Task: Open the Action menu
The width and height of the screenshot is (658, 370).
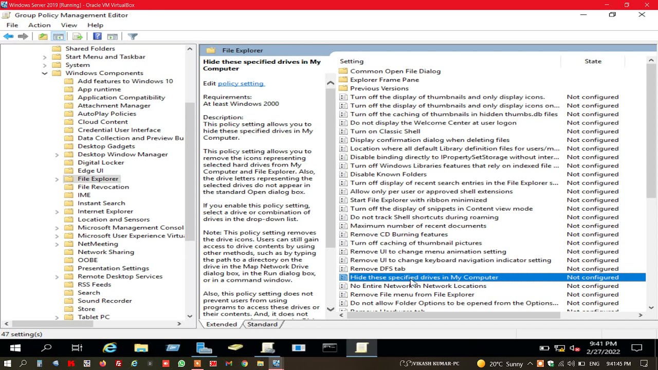Action: (40, 25)
